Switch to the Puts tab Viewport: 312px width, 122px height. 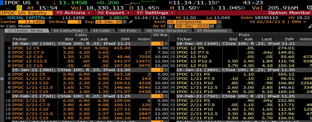(129, 31)
